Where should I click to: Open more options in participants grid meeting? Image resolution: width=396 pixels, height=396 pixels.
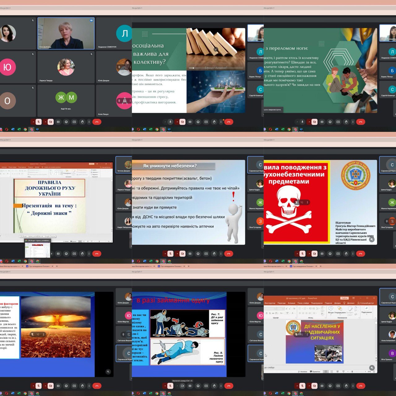(89, 122)
